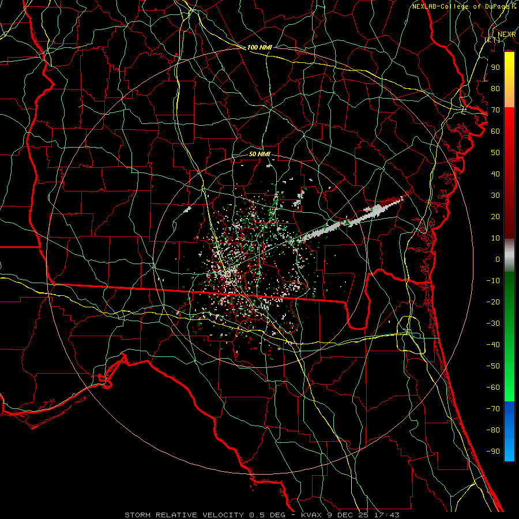
Task: Select the 10 value on the velocity scale
Action: (x=495, y=238)
